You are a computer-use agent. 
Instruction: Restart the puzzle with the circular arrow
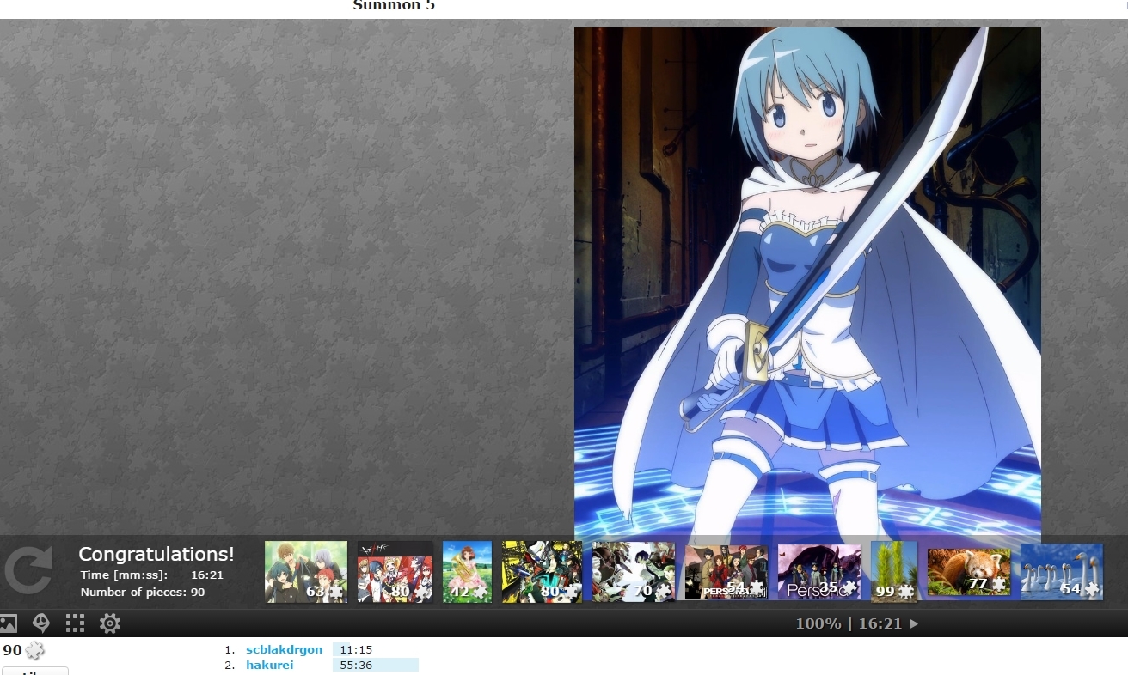28,572
